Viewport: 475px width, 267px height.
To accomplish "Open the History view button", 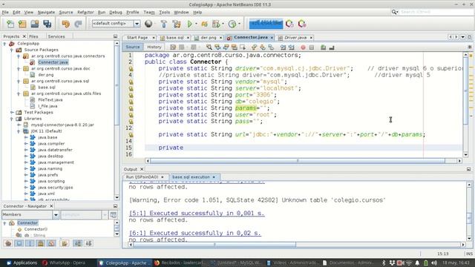I will tap(154, 47).
